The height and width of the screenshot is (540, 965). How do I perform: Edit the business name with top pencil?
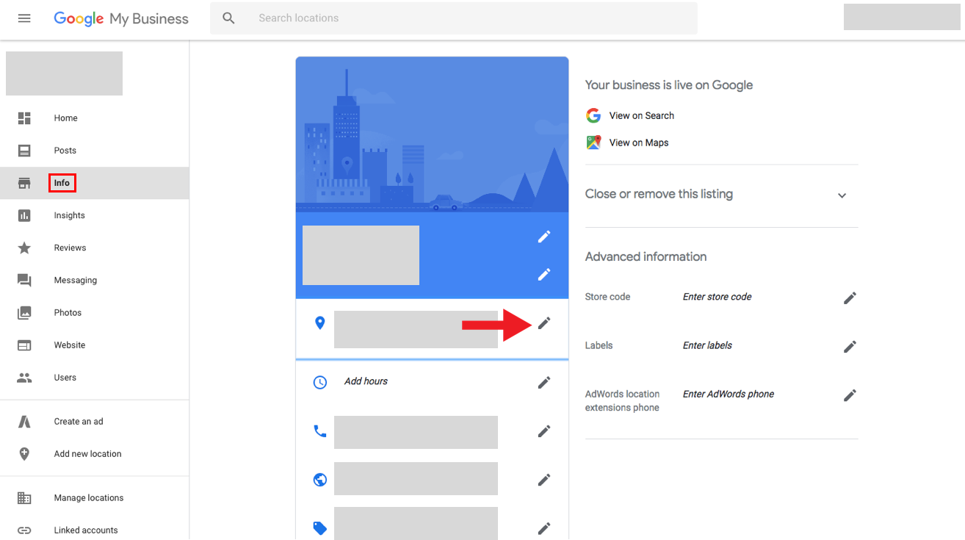[x=544, y=237]
